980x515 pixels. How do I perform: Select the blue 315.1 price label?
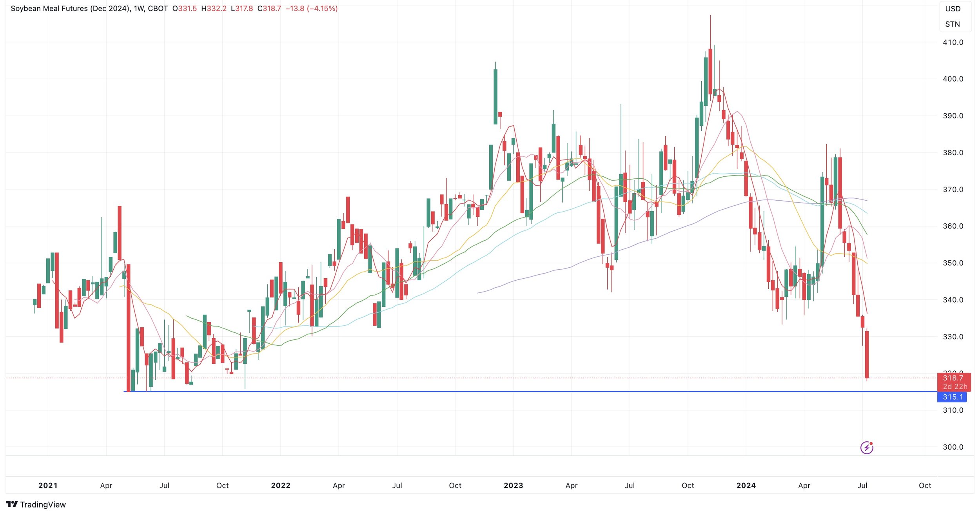pos(952,397)
